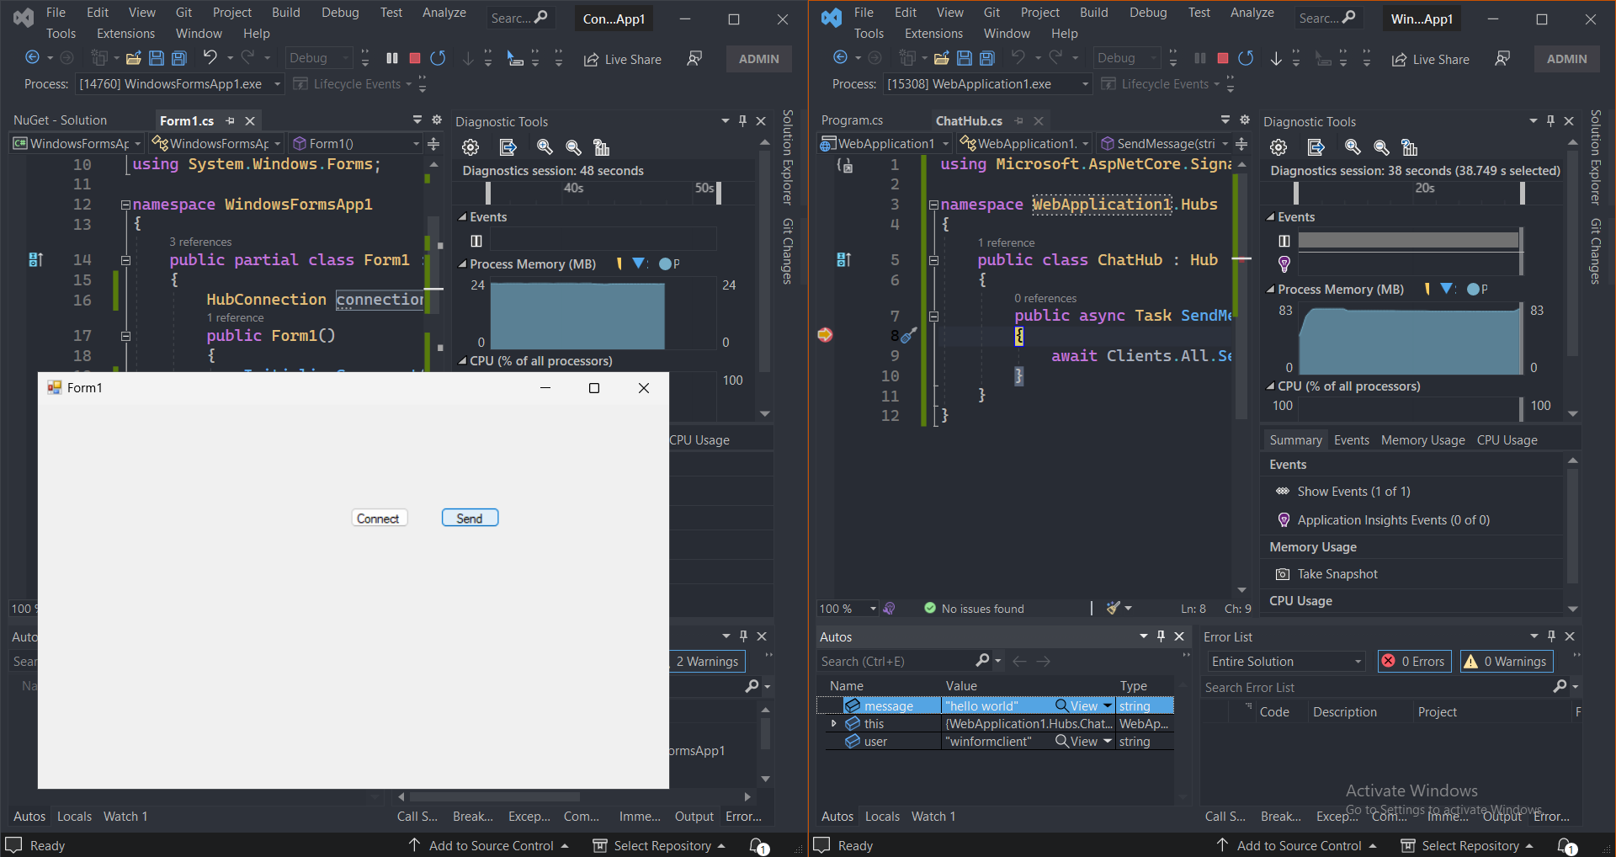Click Take Snapshot camera icon
This screenshot has height=857, width=1616.
[1283, 574]
